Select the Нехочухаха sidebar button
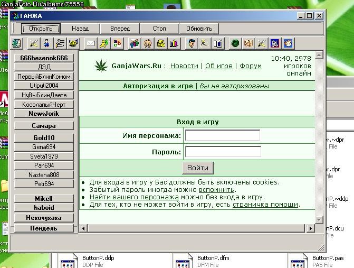Viewport: 354px width, 268px height. point(44,218)
